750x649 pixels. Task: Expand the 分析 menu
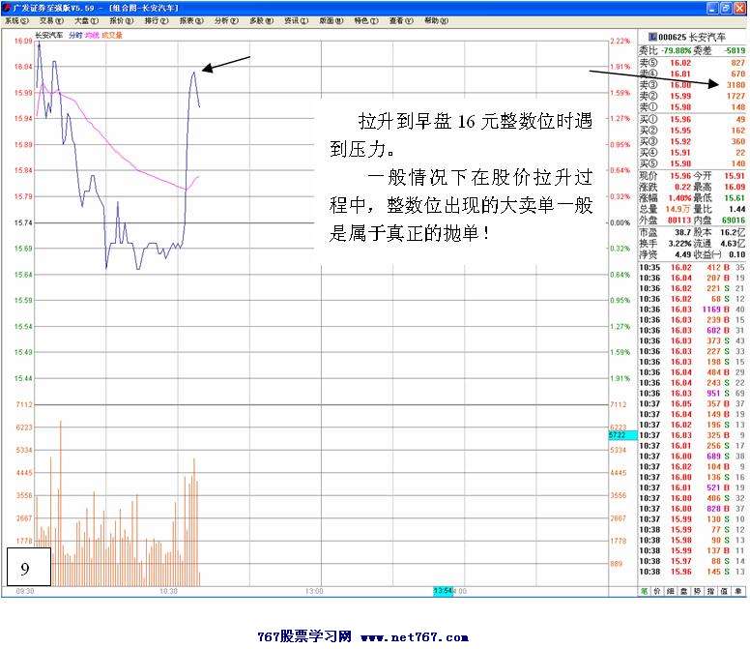[223, 19]
